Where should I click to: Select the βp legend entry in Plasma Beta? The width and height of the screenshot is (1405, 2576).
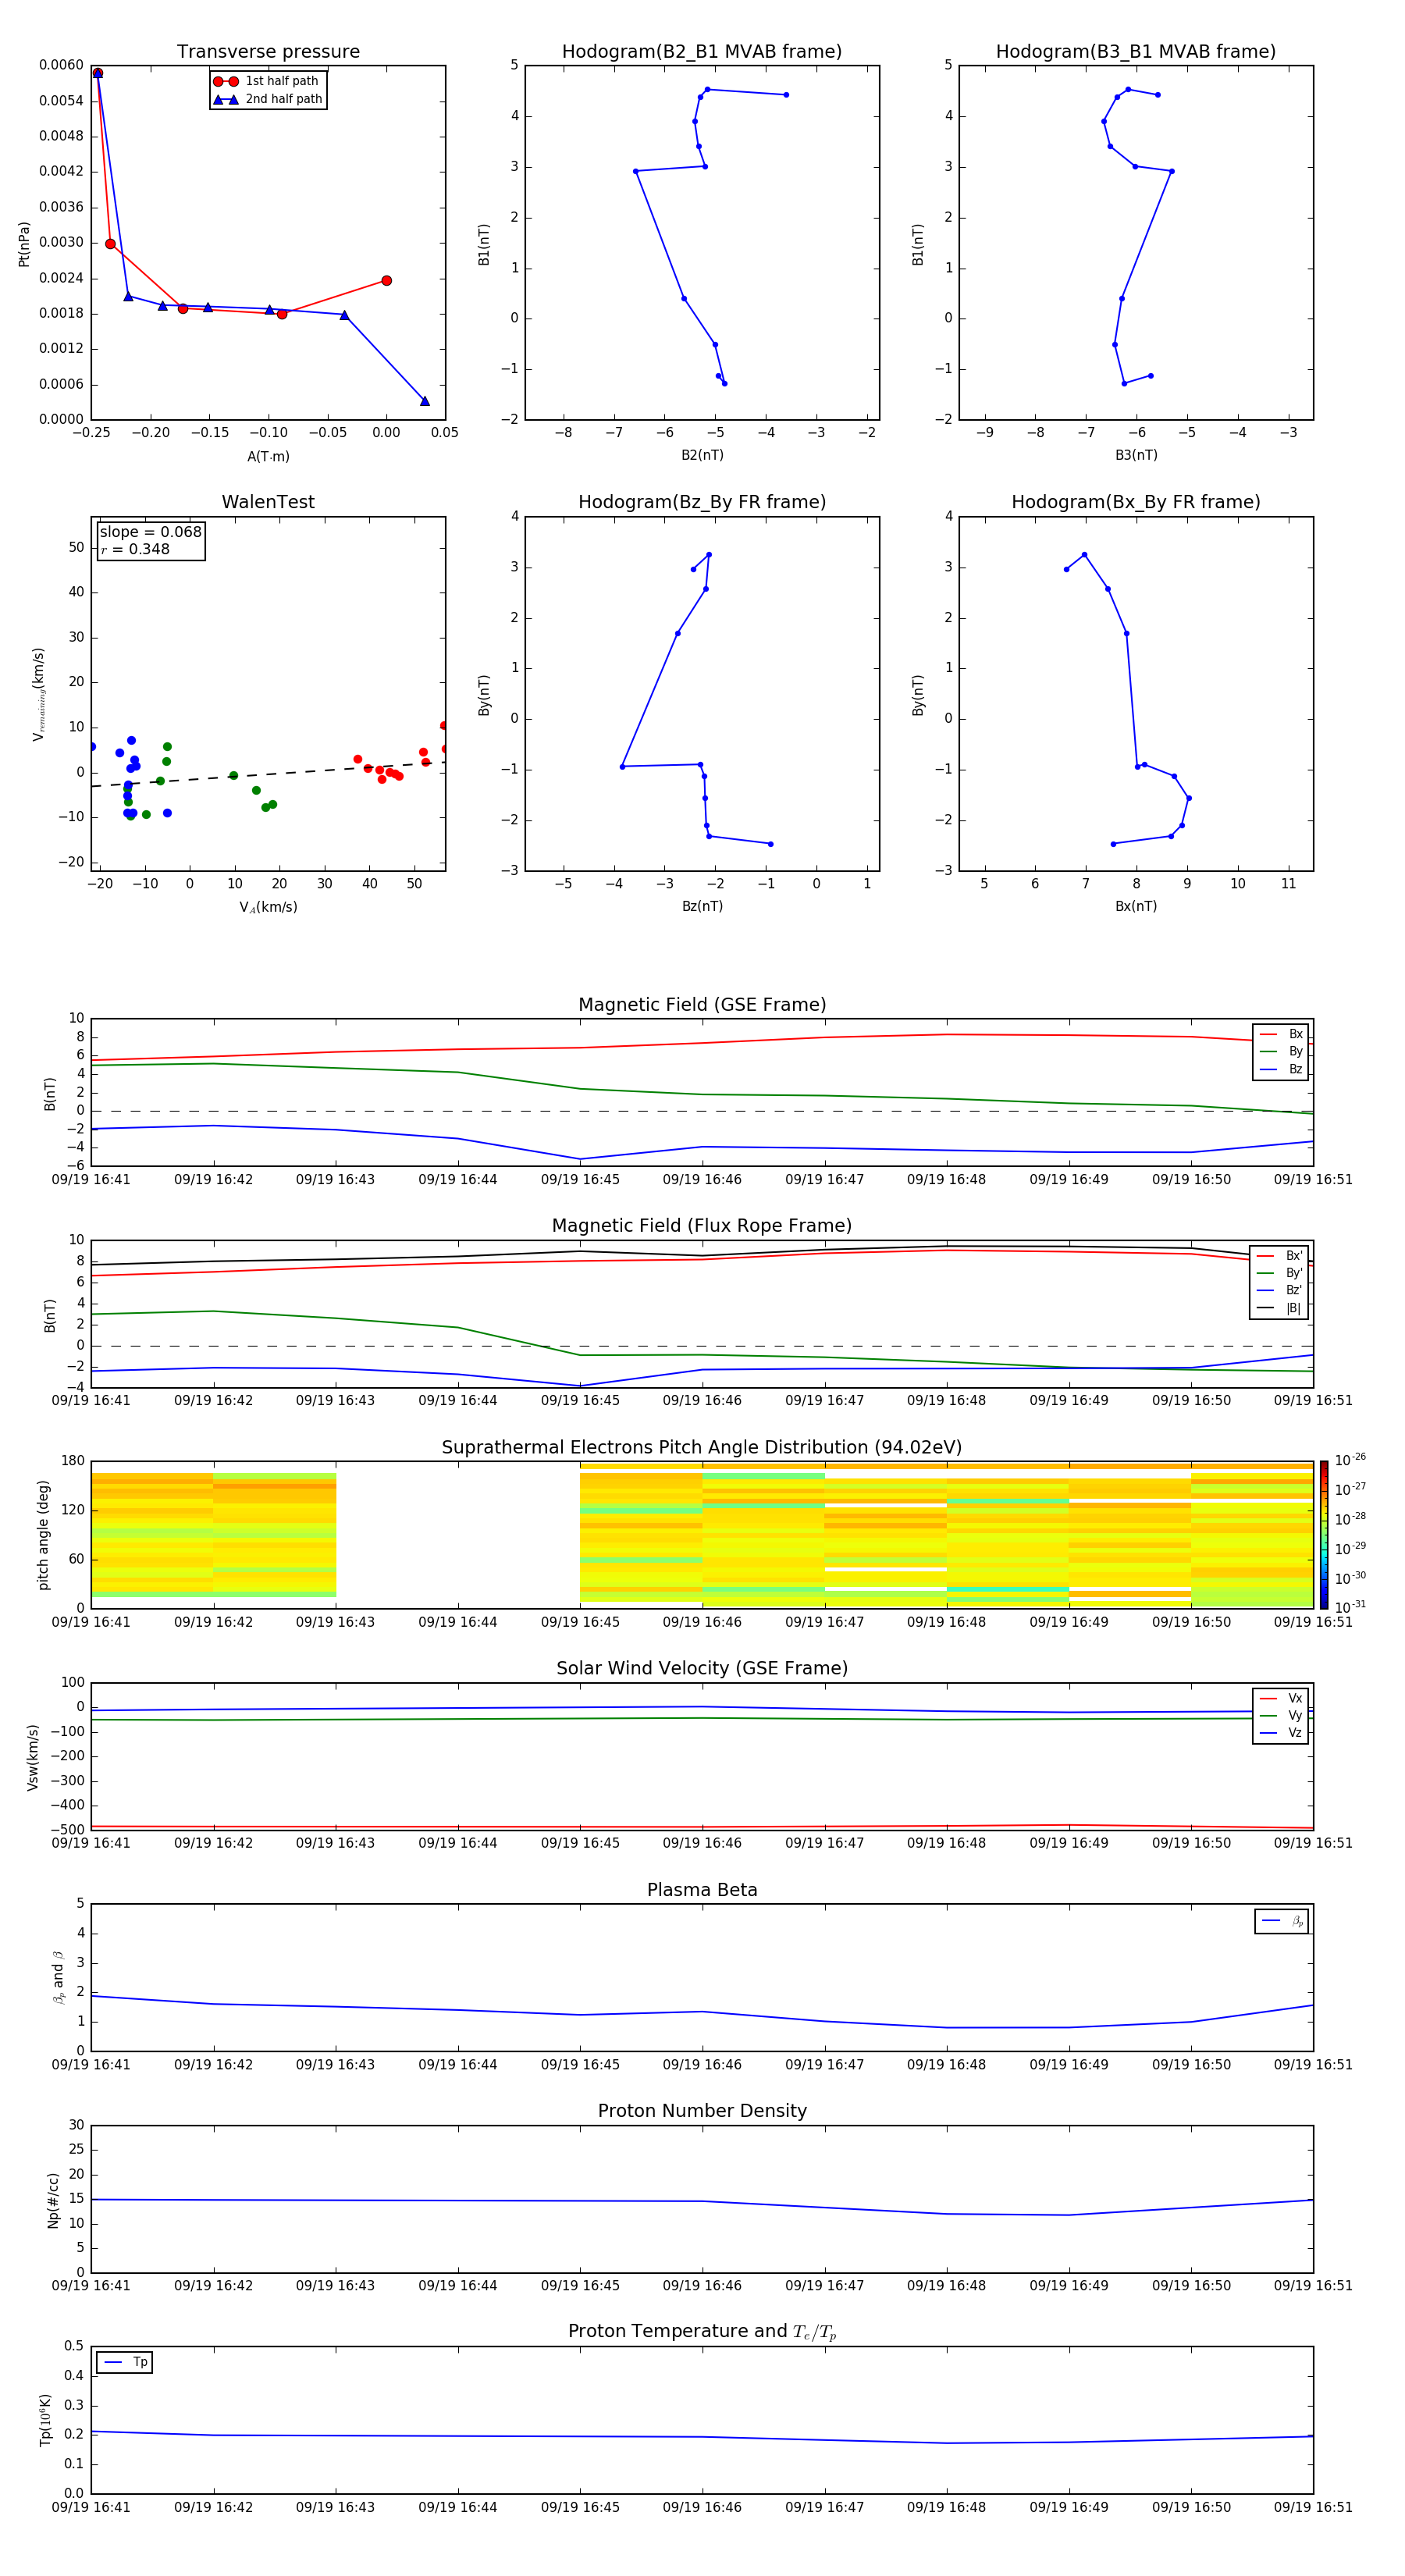pyautogui.click(x=1282, y=1921)
